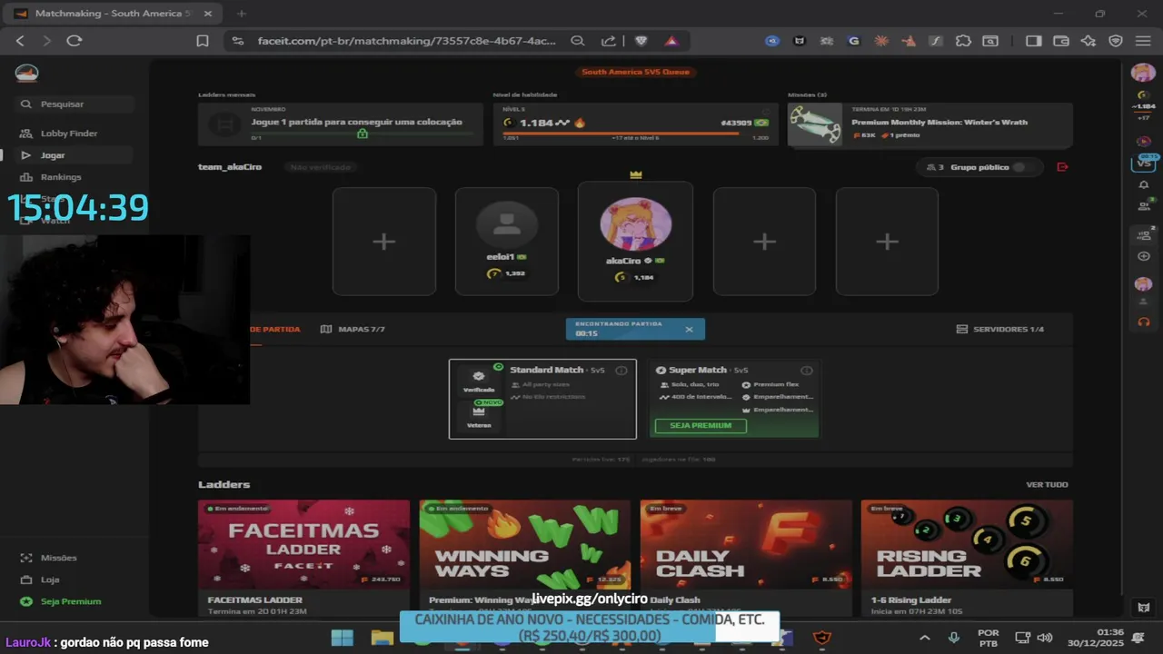Click the Pesquisar search field
1163x654 pixels.
(75, 104)
